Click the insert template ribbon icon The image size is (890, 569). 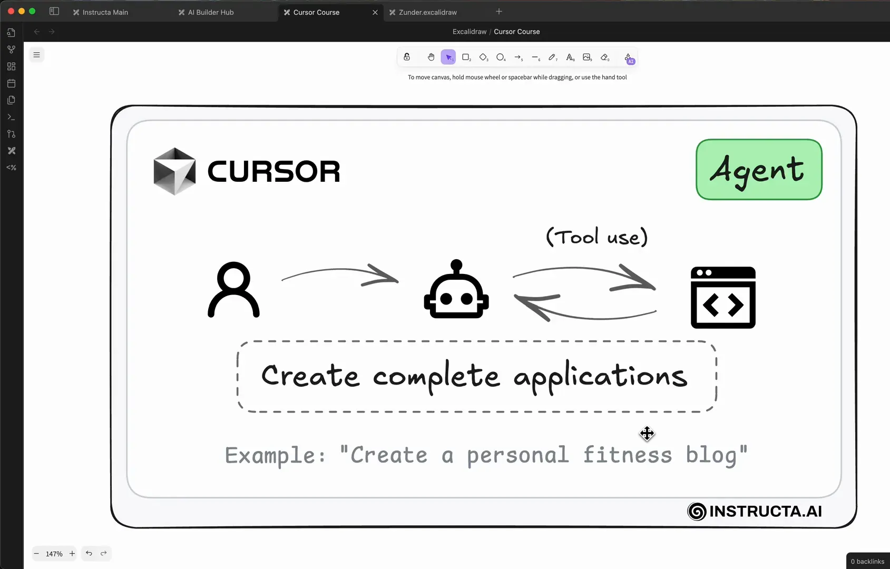[11, 100]
